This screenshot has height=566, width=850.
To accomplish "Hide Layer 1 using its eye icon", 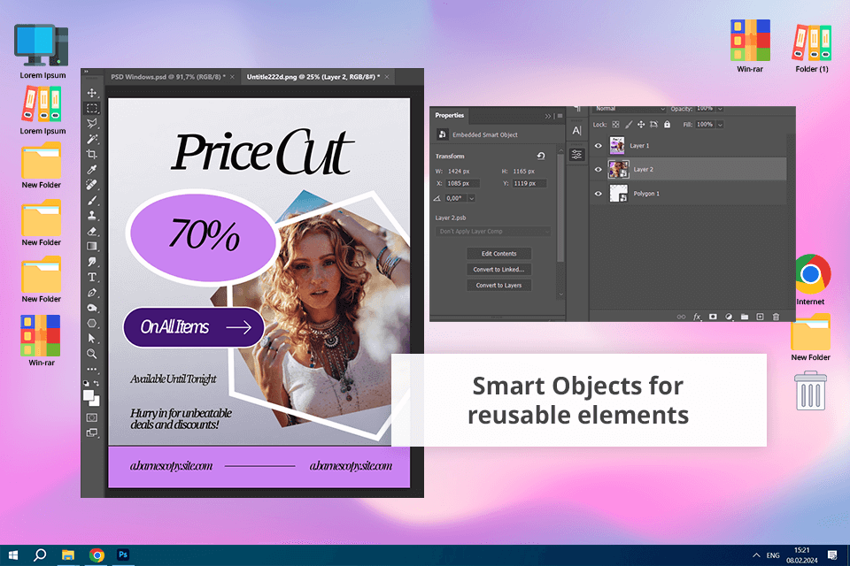I will point(599,146).
